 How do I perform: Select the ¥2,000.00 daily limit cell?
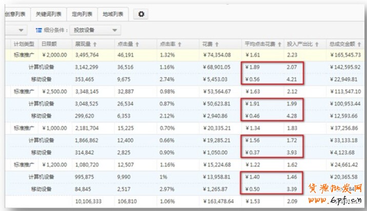coord(54,55)
